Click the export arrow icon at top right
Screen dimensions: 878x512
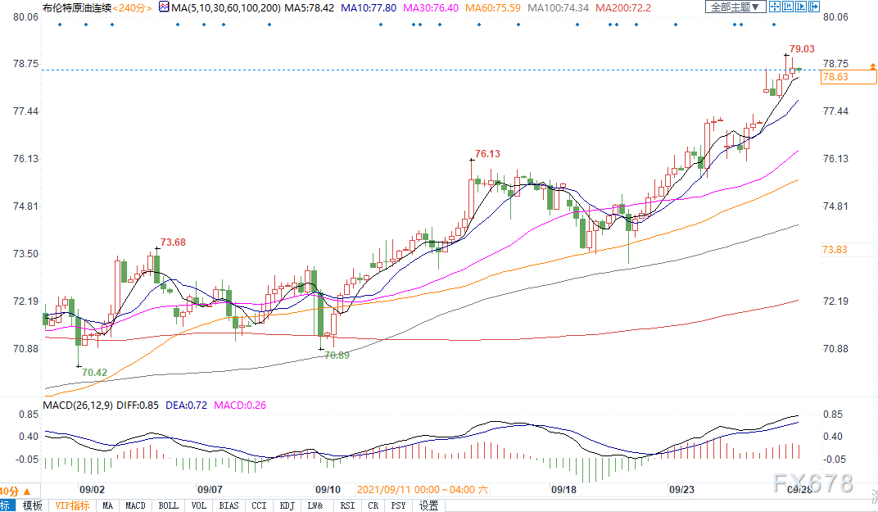tap(815, 7)
